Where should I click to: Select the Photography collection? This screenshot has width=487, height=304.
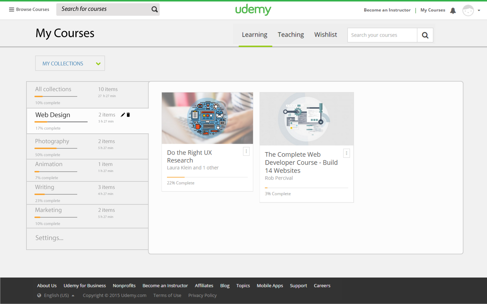[88, 147]
